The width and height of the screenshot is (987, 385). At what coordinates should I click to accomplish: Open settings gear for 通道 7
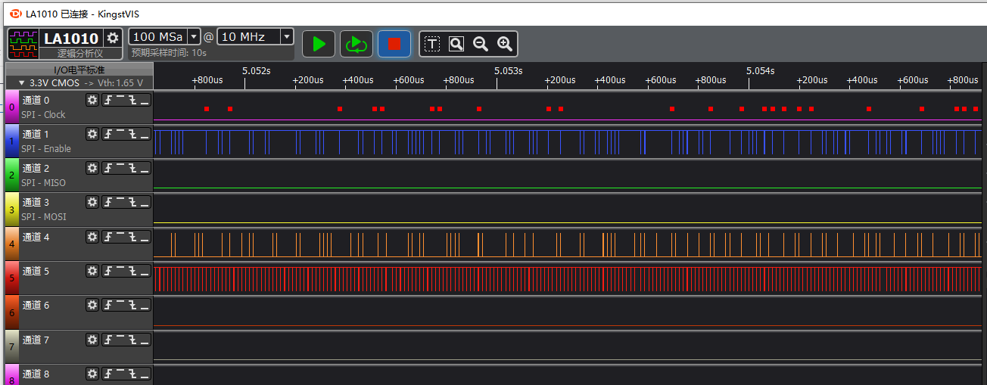[x=92, y=340]
